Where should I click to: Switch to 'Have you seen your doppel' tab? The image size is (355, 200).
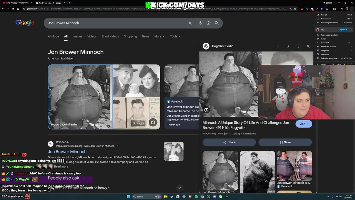(x=17, y=3)
